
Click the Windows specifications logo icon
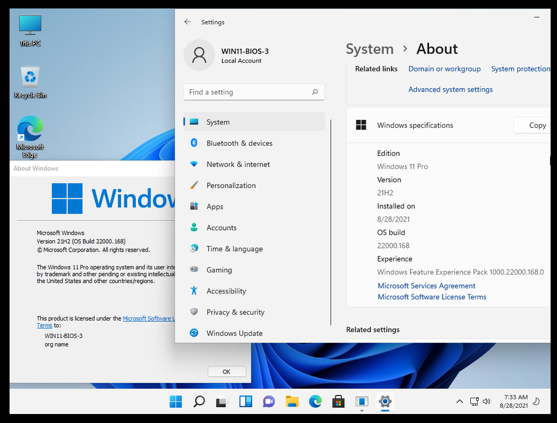(361, 125)
